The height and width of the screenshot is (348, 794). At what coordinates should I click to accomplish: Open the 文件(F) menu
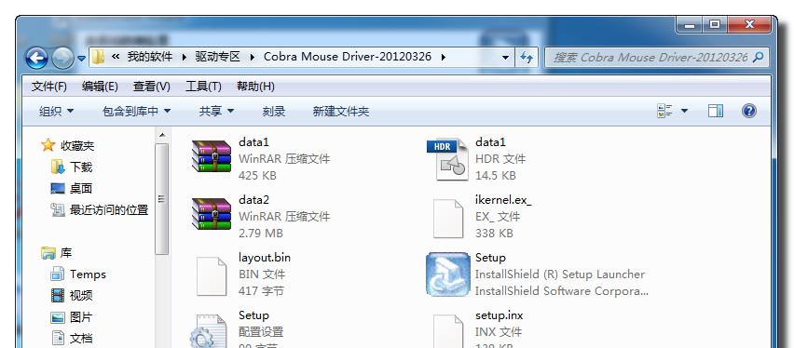click(49, 87)
